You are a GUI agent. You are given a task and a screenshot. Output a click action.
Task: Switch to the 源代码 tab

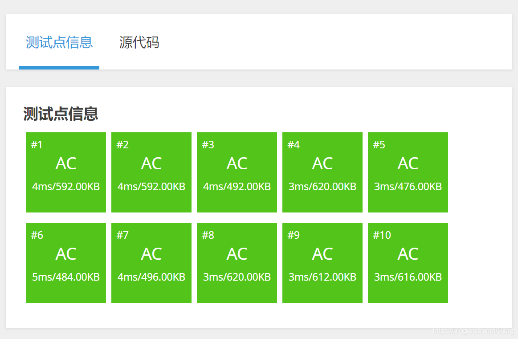tap(139, 42)
